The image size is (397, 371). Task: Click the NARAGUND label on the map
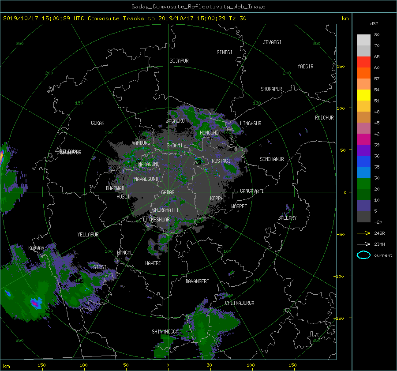click(149, 164)
